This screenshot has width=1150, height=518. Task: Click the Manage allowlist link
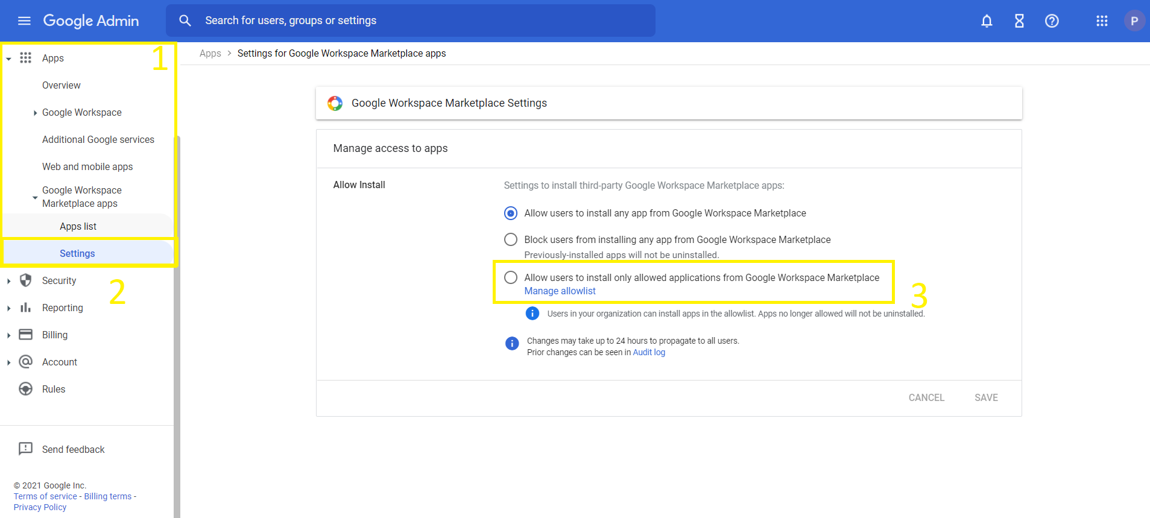[x=560, y=291]
